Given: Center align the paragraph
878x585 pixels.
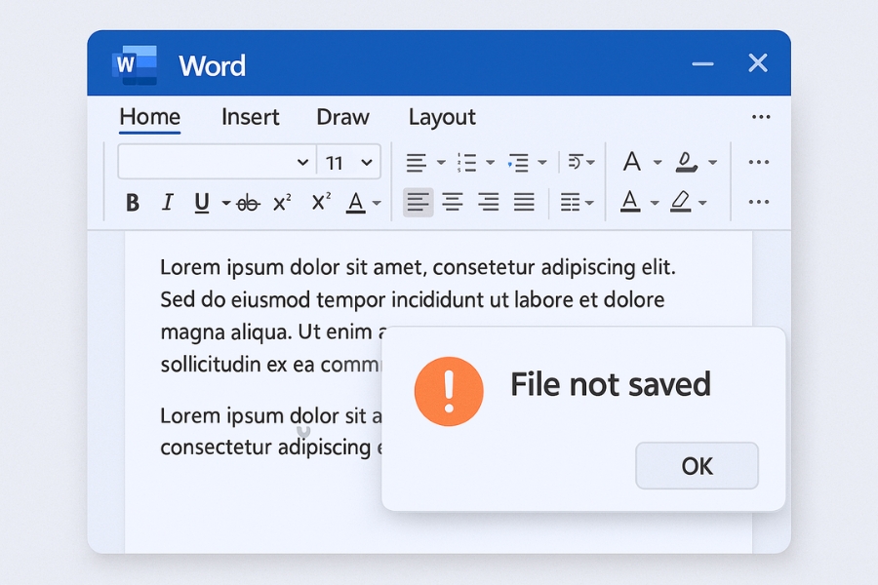Looking at the screenshot, I should click(x=453, y=203).
